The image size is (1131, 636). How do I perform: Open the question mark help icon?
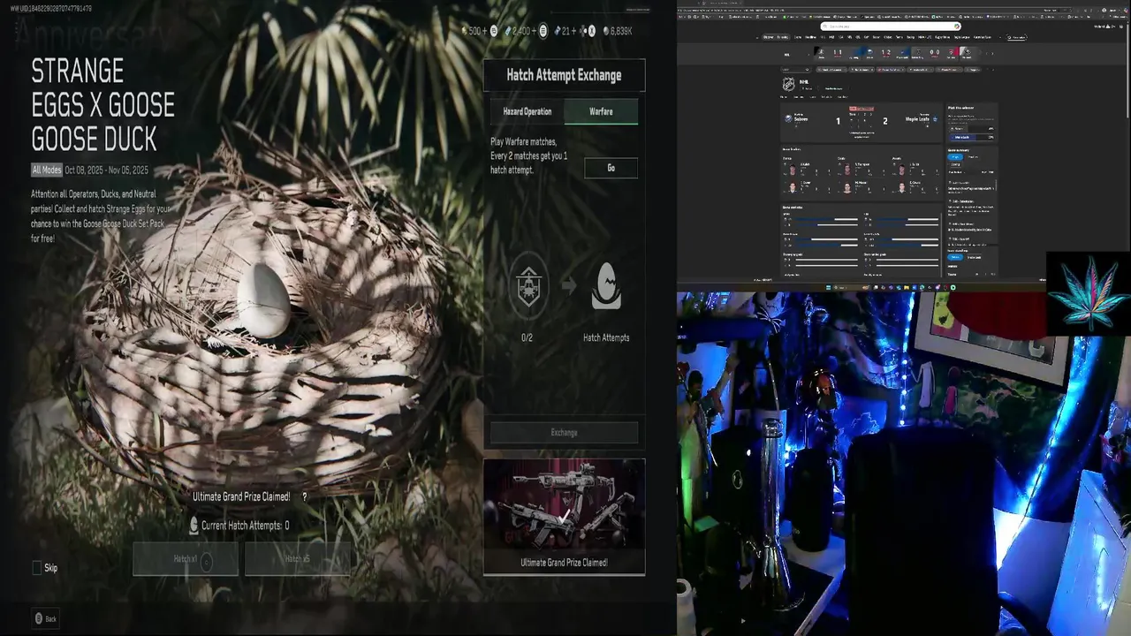[305, 497]
